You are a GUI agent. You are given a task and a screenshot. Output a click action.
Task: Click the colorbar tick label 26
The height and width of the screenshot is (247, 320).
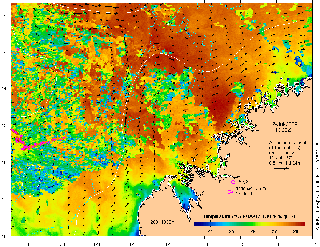253,231
